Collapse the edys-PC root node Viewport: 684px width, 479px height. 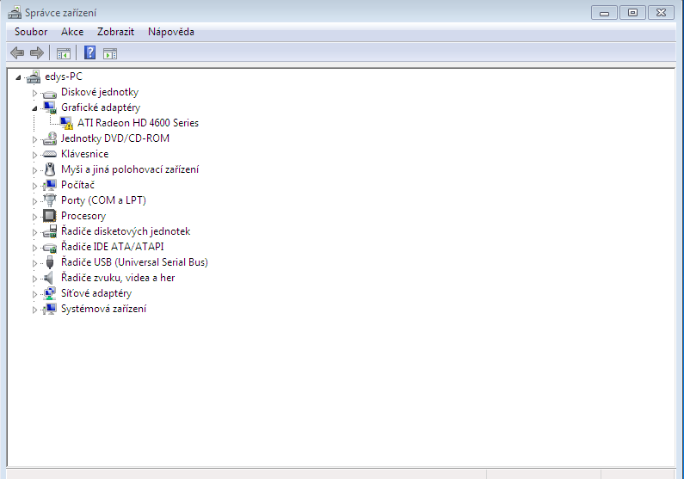point(18,77)
